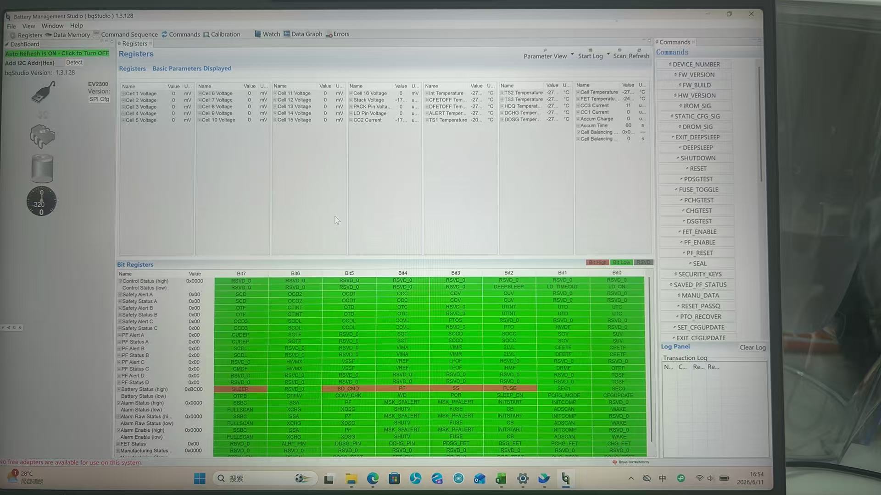Open Excel from the taskbar
Image resolution: width=881 pixels, height=495 pixels.
501,479
